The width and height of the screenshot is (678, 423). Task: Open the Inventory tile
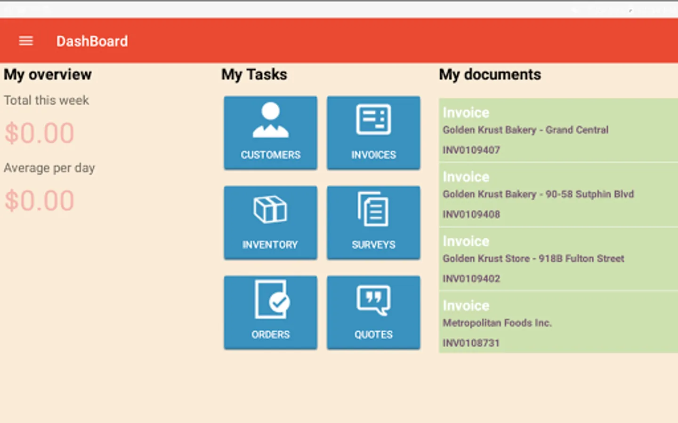point(270,222)
